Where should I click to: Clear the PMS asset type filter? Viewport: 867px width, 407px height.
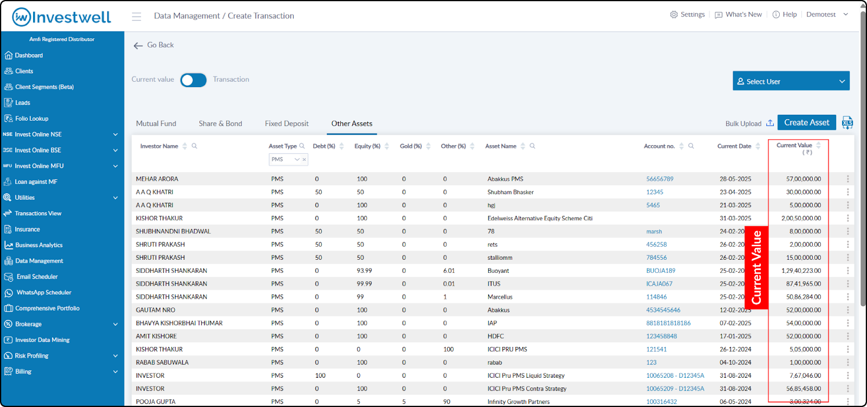click(305, 160)
